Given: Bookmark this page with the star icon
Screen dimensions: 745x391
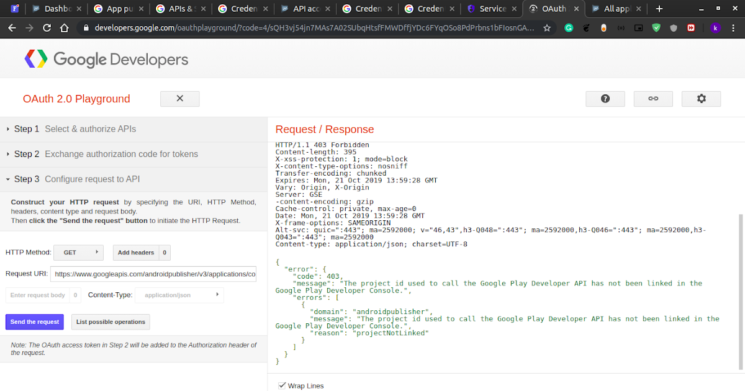Looking at the screenshot, I should (x=547, y=28).
